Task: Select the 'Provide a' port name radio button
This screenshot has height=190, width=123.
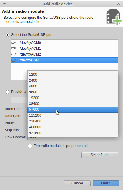Action: [x=8, y=92]
